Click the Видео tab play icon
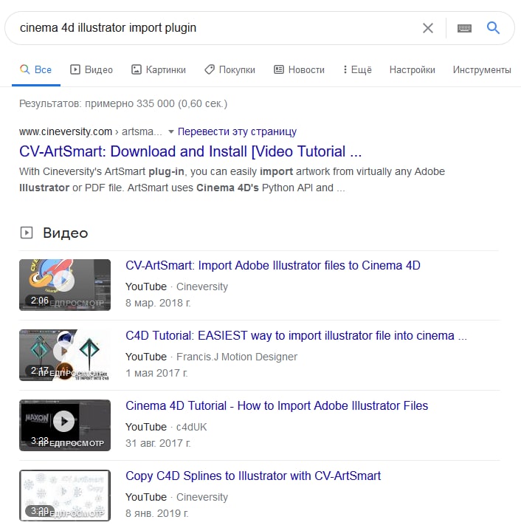Viewport: 521px width, 528px height. point(75,69)
